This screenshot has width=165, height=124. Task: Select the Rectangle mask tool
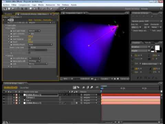pyautogui.click(x=31, y=9)
